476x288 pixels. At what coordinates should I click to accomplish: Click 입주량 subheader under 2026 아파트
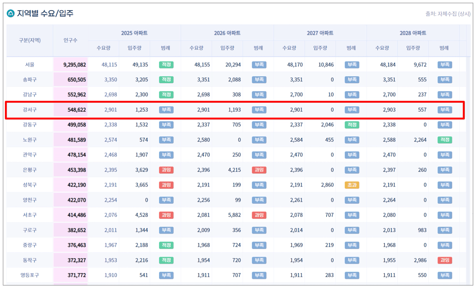click(x=227, y=48)
